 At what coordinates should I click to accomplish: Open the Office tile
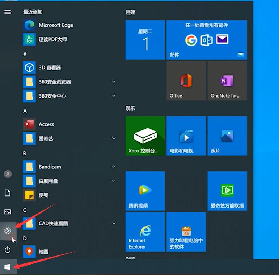(186, 81)
